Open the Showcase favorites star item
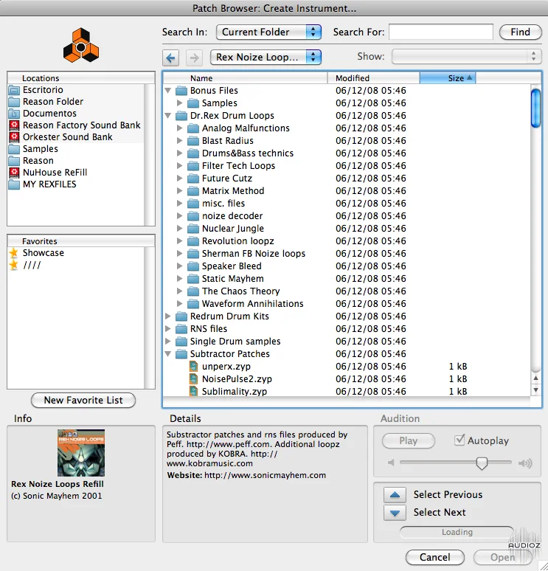The image size is (548, 571). click(14, 253)
